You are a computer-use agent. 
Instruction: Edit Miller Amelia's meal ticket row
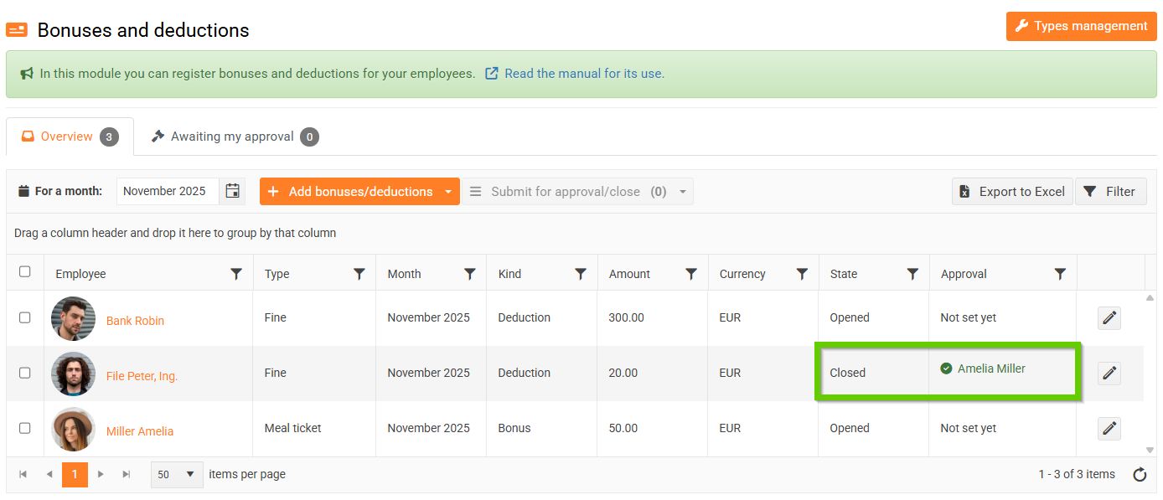click(x=1109, y=429)
